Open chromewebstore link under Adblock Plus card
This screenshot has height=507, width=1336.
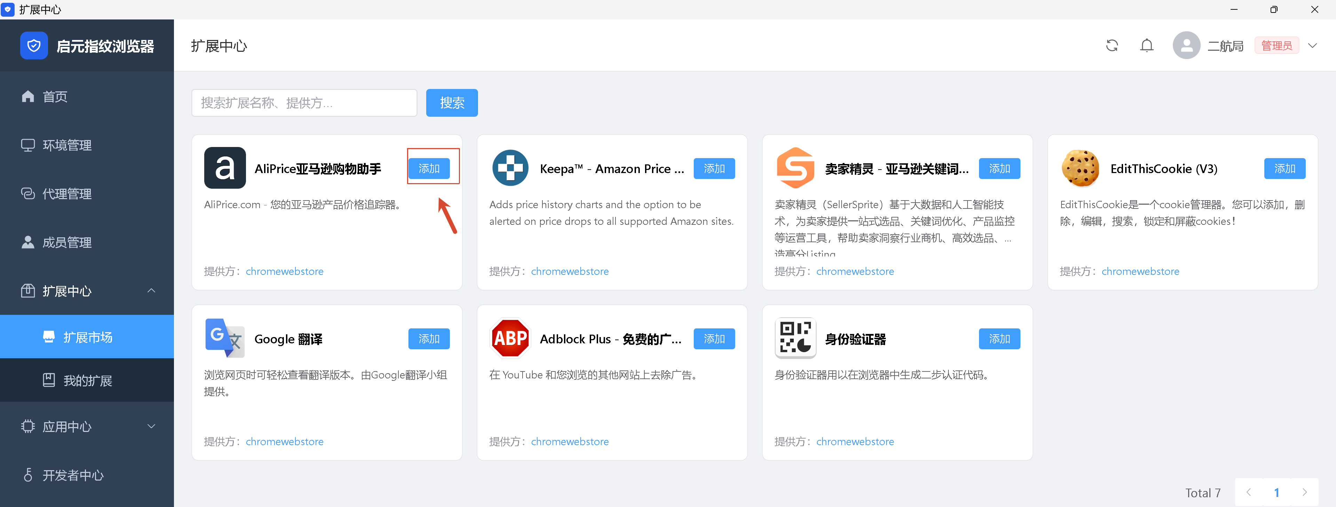click(570, 441)
